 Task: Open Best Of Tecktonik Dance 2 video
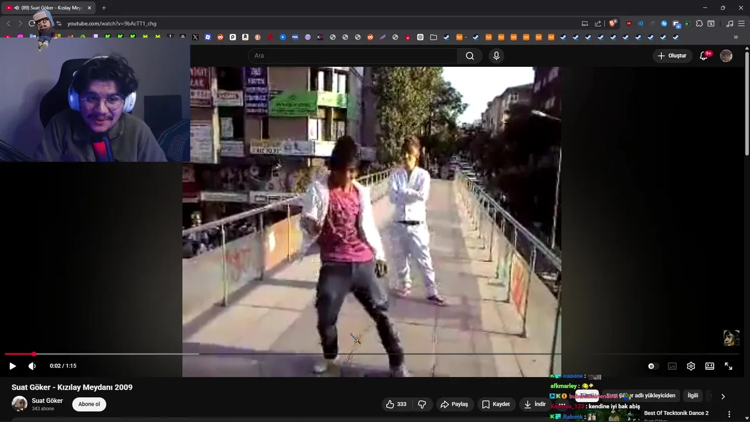pyautogui.click(x=676, y=413)
